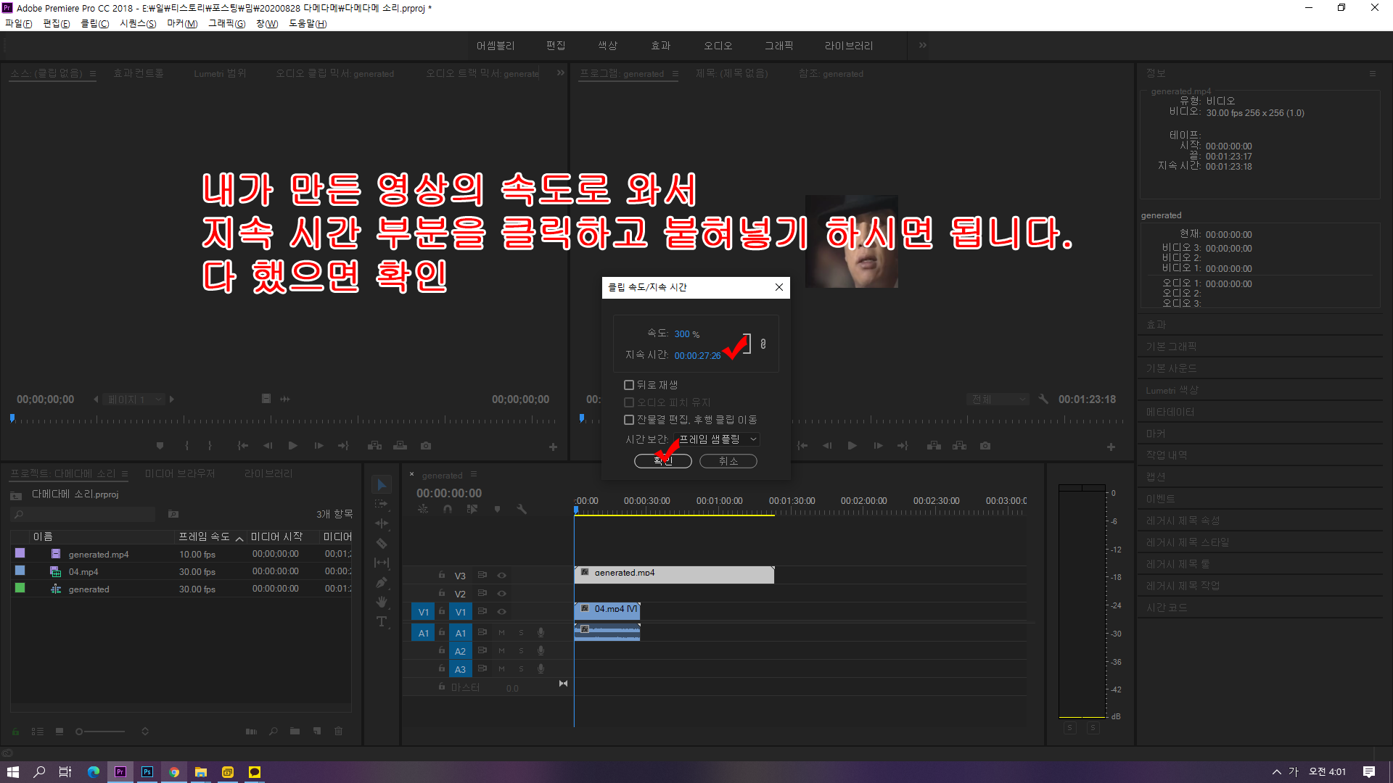Expand the workspace overflow chevron

[x=923, y=45]
